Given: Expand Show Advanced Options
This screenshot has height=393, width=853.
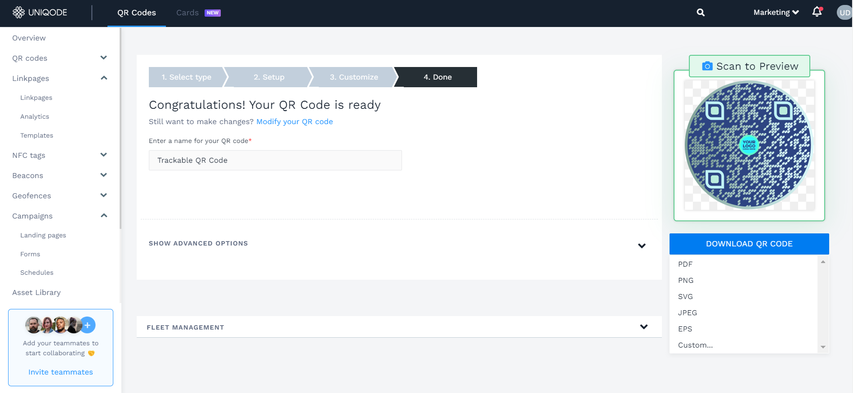Looking at the screenshot, I should tap(642, 246).
